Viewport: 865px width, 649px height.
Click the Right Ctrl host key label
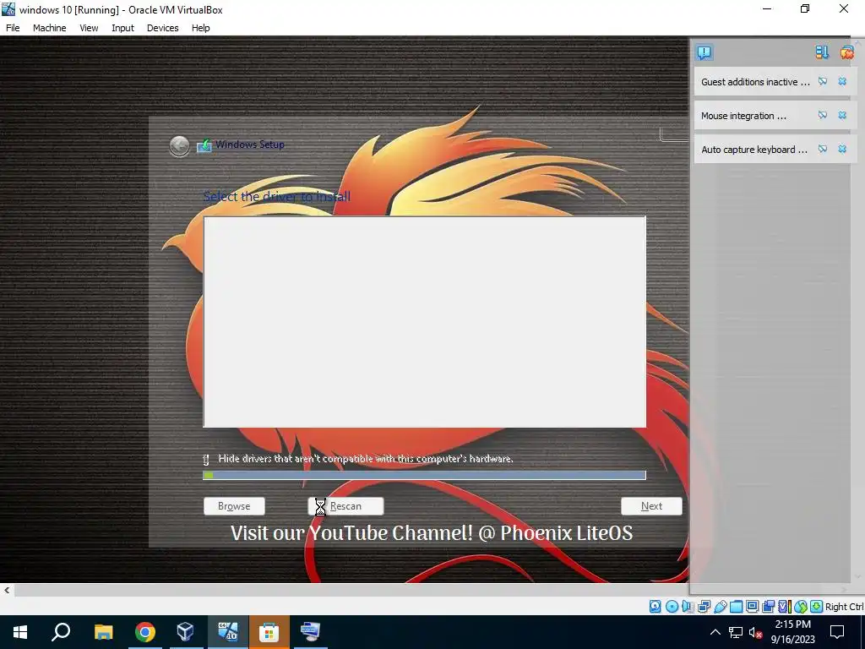click(845, 607)
